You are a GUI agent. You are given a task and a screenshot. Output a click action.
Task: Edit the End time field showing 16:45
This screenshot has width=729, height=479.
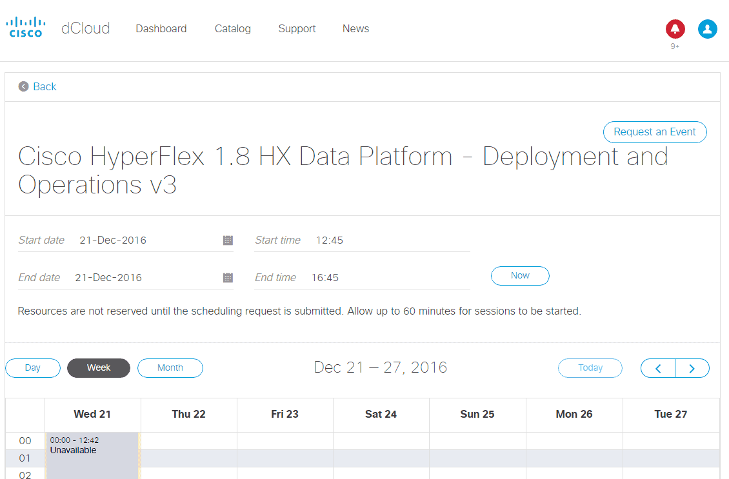pos(362,278)
